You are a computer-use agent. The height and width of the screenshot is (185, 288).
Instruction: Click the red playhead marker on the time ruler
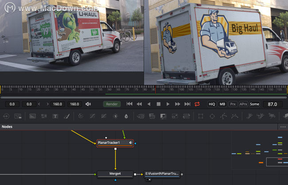point(156,89)
